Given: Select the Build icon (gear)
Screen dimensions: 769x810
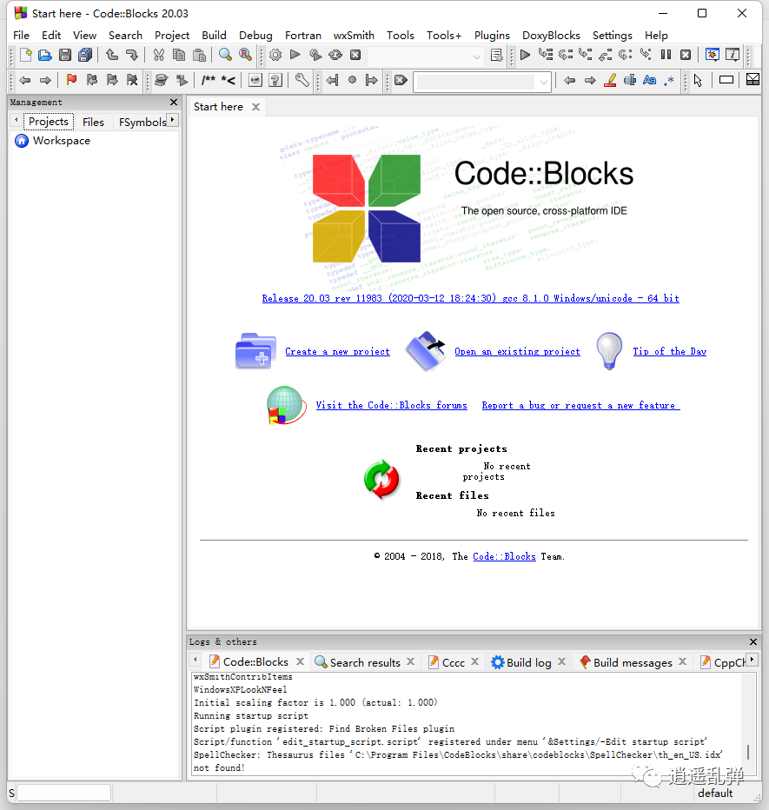Looking at the screenshot, I should pyautogui.click(x=275, y=55).
